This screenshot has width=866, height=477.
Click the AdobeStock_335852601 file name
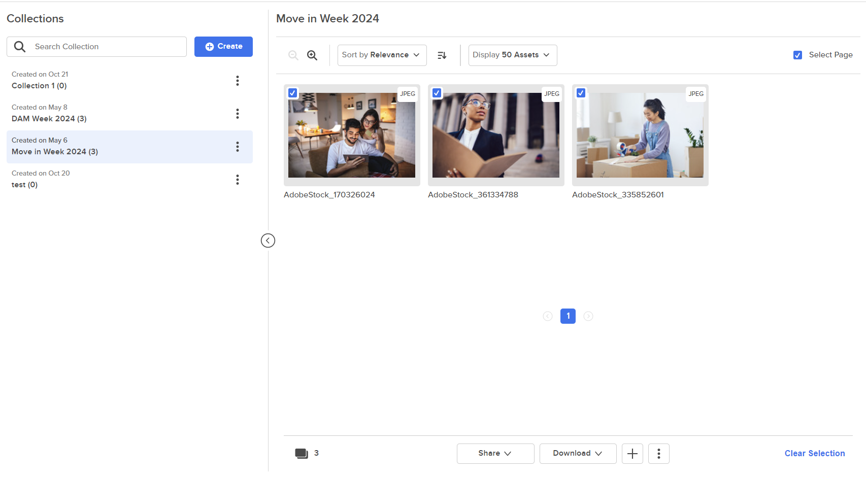coord(618,195)
